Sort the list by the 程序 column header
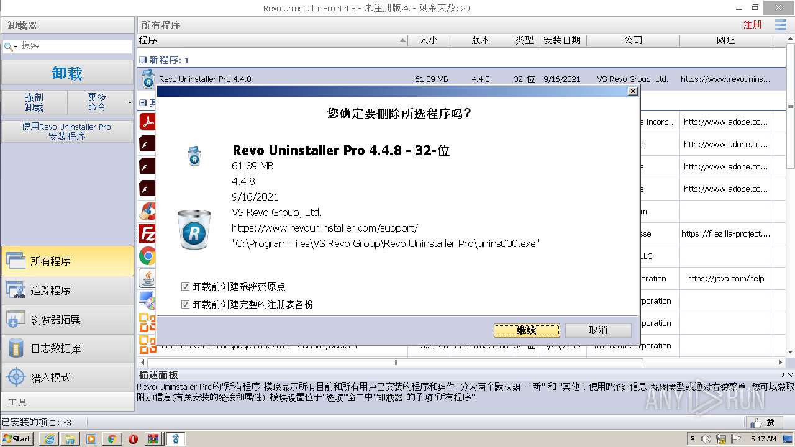Image resolution: width=795 pixels, height=447 pixels. [x=272, y=40]
